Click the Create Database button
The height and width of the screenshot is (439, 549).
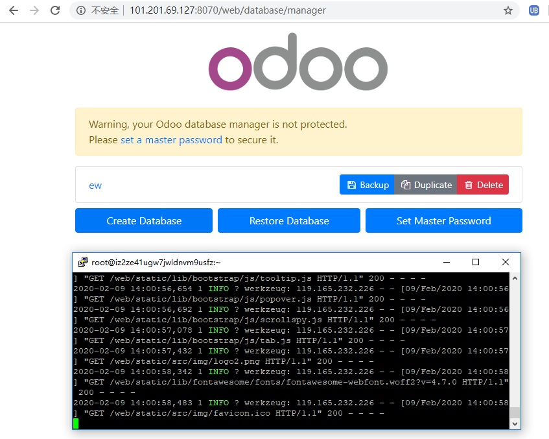(143, 220)
